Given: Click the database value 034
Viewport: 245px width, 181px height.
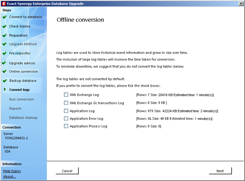Looking at the screenshot, I should pos(7,152).
